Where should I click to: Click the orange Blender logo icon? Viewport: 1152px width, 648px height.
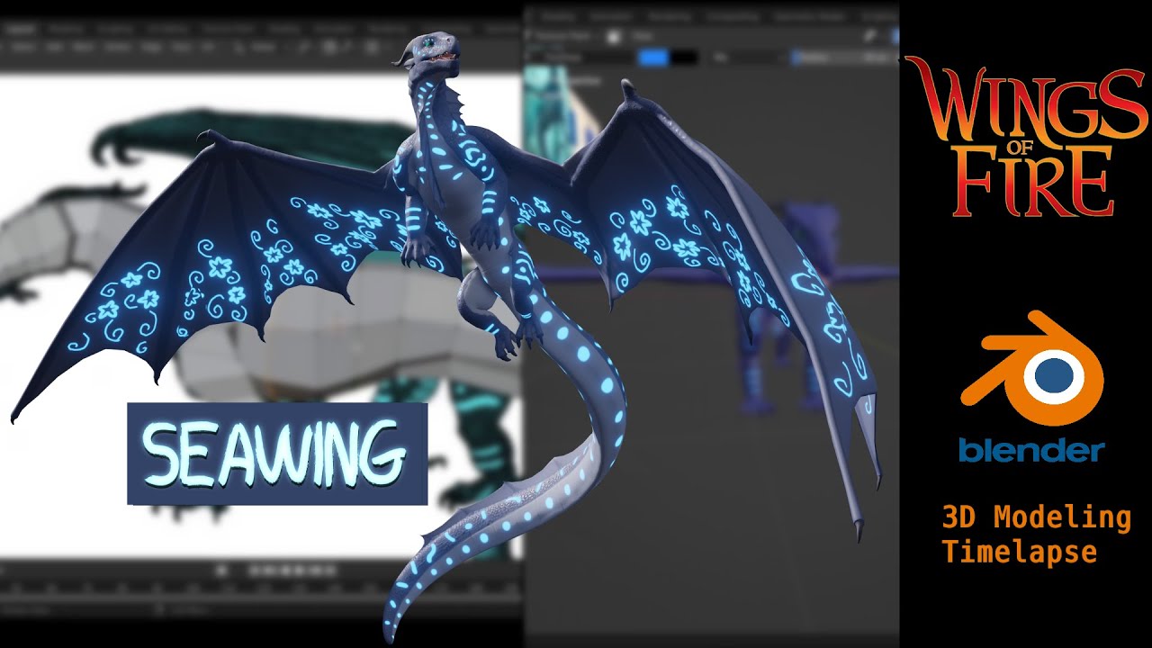coord(1032,370)
